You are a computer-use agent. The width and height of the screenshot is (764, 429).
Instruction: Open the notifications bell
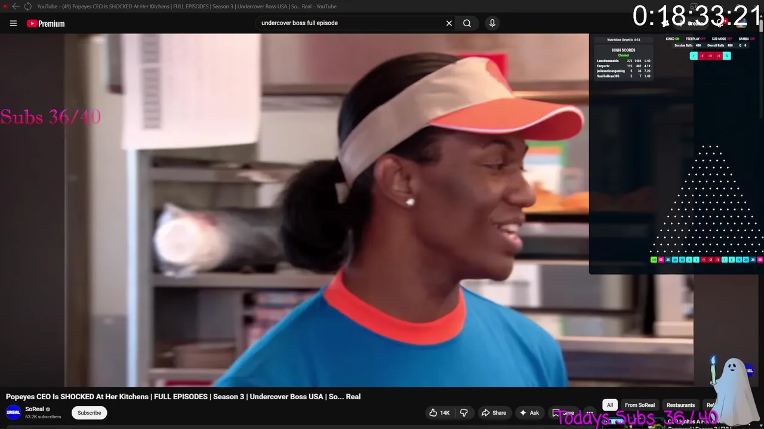(x=720, y=23)
